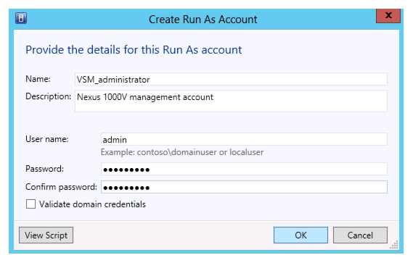The image size is (413, 263).
Task: Click the Name label
Action: 38,79
